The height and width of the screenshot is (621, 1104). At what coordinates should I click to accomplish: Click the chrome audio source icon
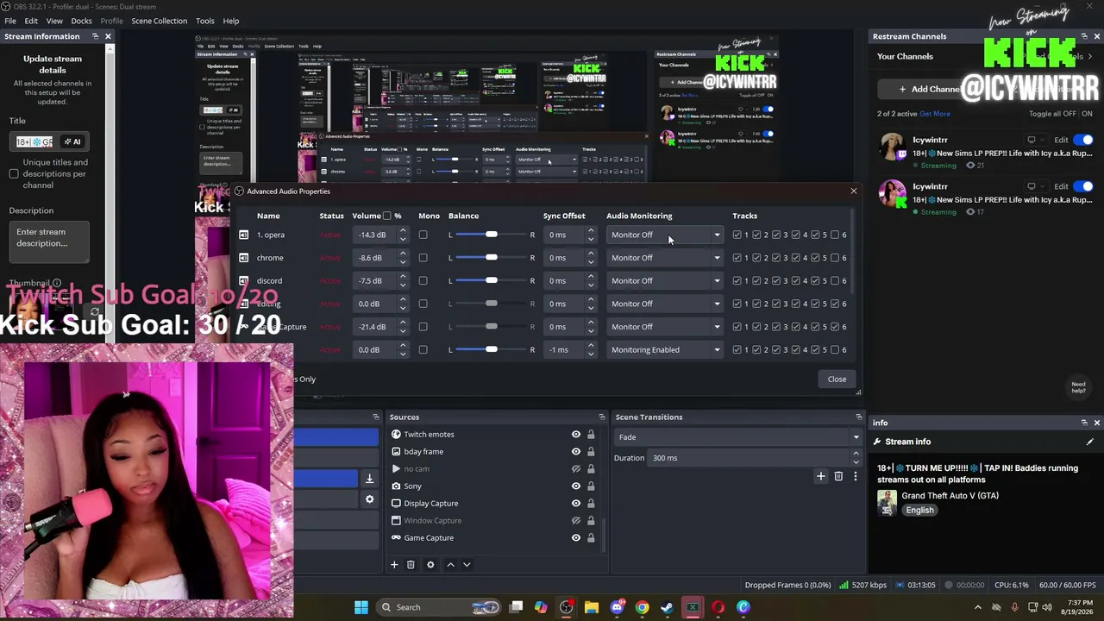(x=244, y=258)
